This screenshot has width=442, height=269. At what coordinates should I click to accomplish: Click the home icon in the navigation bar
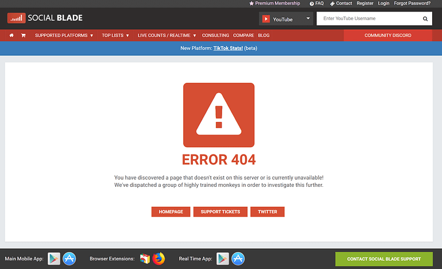pos(11,36)
